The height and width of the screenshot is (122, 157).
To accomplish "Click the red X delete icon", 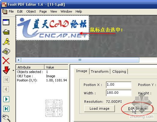I will (x=6, y=60).
